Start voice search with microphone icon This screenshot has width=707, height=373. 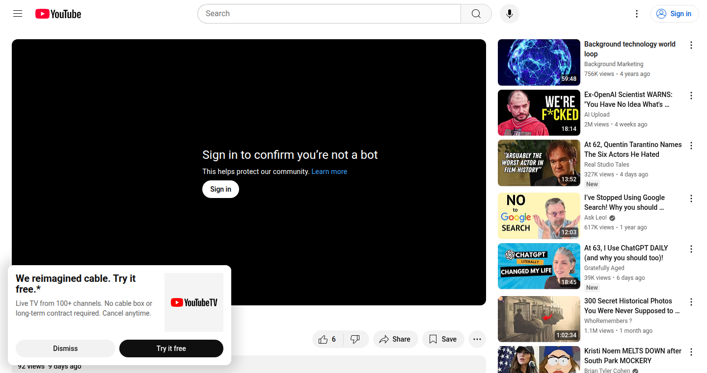click(510, 14)
